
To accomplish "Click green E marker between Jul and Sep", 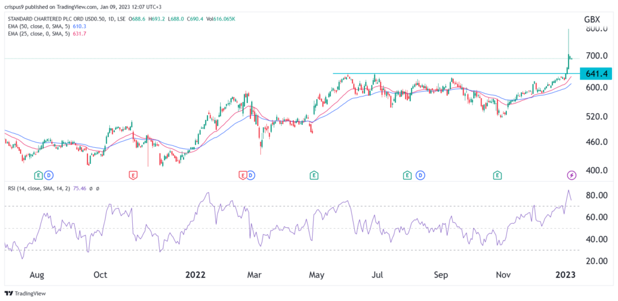I will point(407,175).
